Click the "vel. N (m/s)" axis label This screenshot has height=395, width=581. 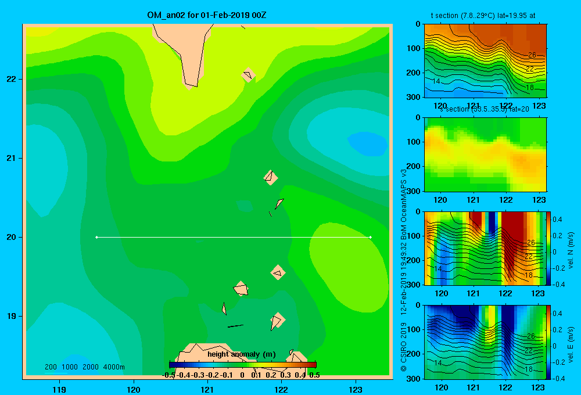(571, 250)
